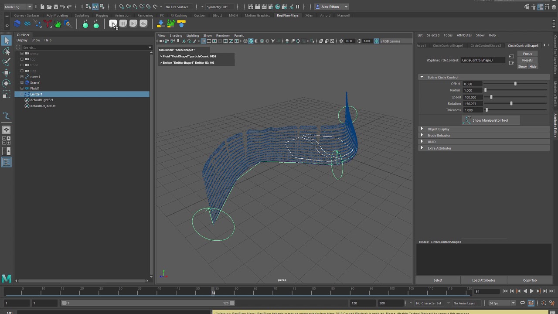Click the Save scene icon
This screenshot has width=558, height=314.
pos(55,7)
